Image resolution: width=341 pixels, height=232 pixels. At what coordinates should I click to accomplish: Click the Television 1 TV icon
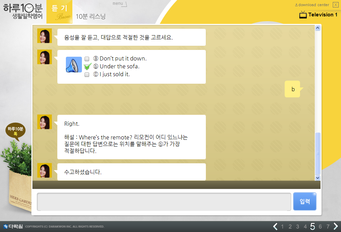tap(303, 15)
